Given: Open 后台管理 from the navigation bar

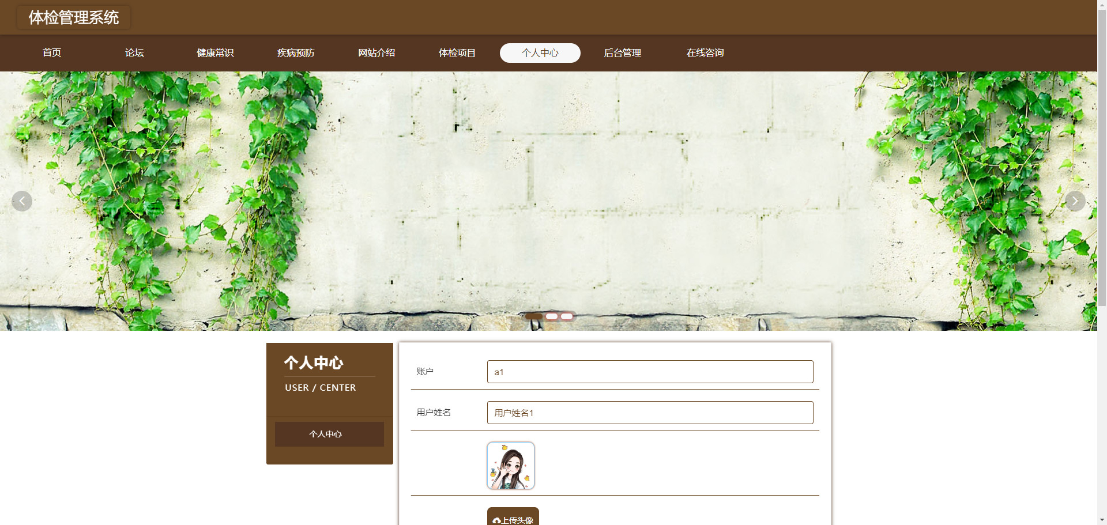Looking at the screenshot, I should pos(623,53).
